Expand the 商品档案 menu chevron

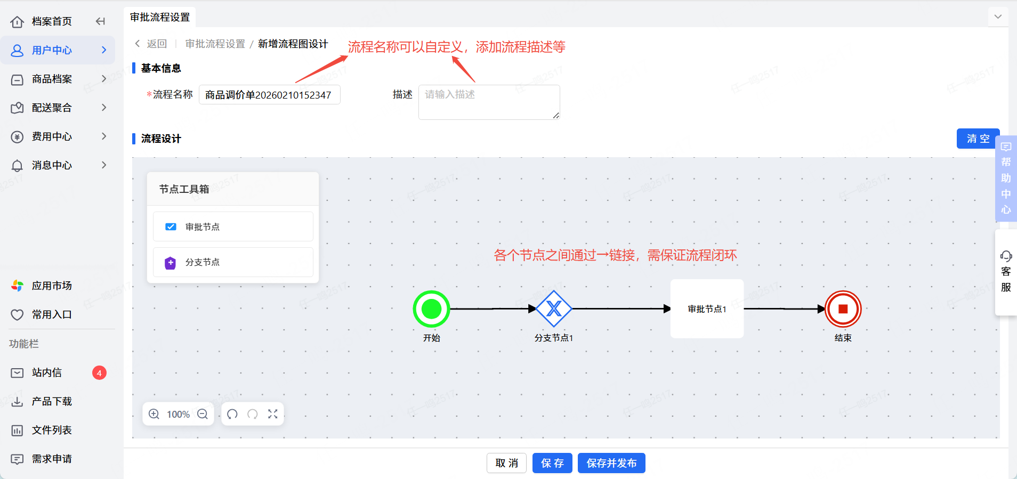(x=104, y=79)
